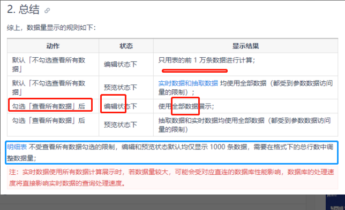Image resolution: width=345 pixels, height=210 pixels.
Task: Click the last row's 勾选「查看所有数据」后 cell
Action: tap(53, 125)
